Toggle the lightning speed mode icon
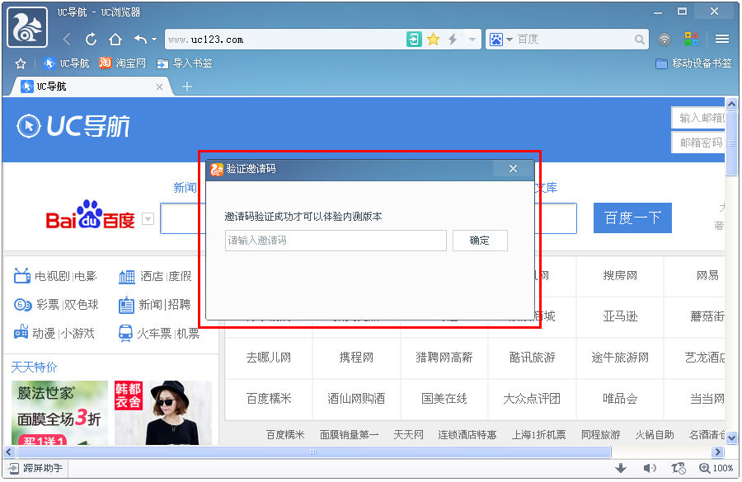742x482 pixels. [453, 40]
